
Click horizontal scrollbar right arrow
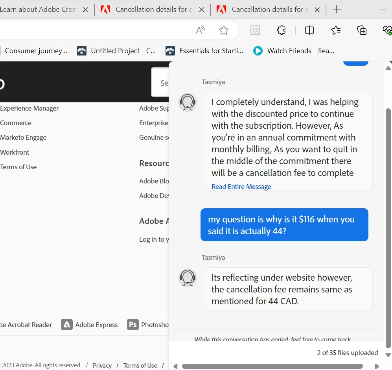(377, 366)
